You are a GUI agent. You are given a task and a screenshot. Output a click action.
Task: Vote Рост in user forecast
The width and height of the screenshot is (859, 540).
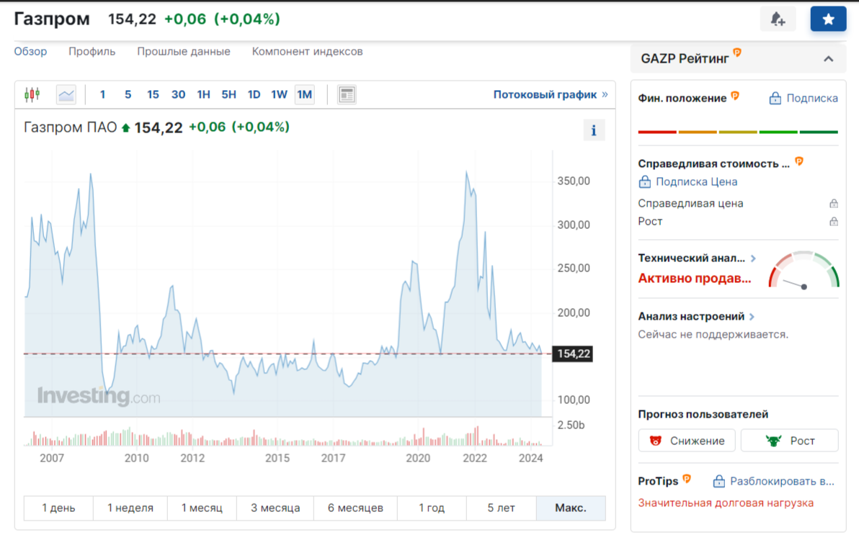coord(789,441)
